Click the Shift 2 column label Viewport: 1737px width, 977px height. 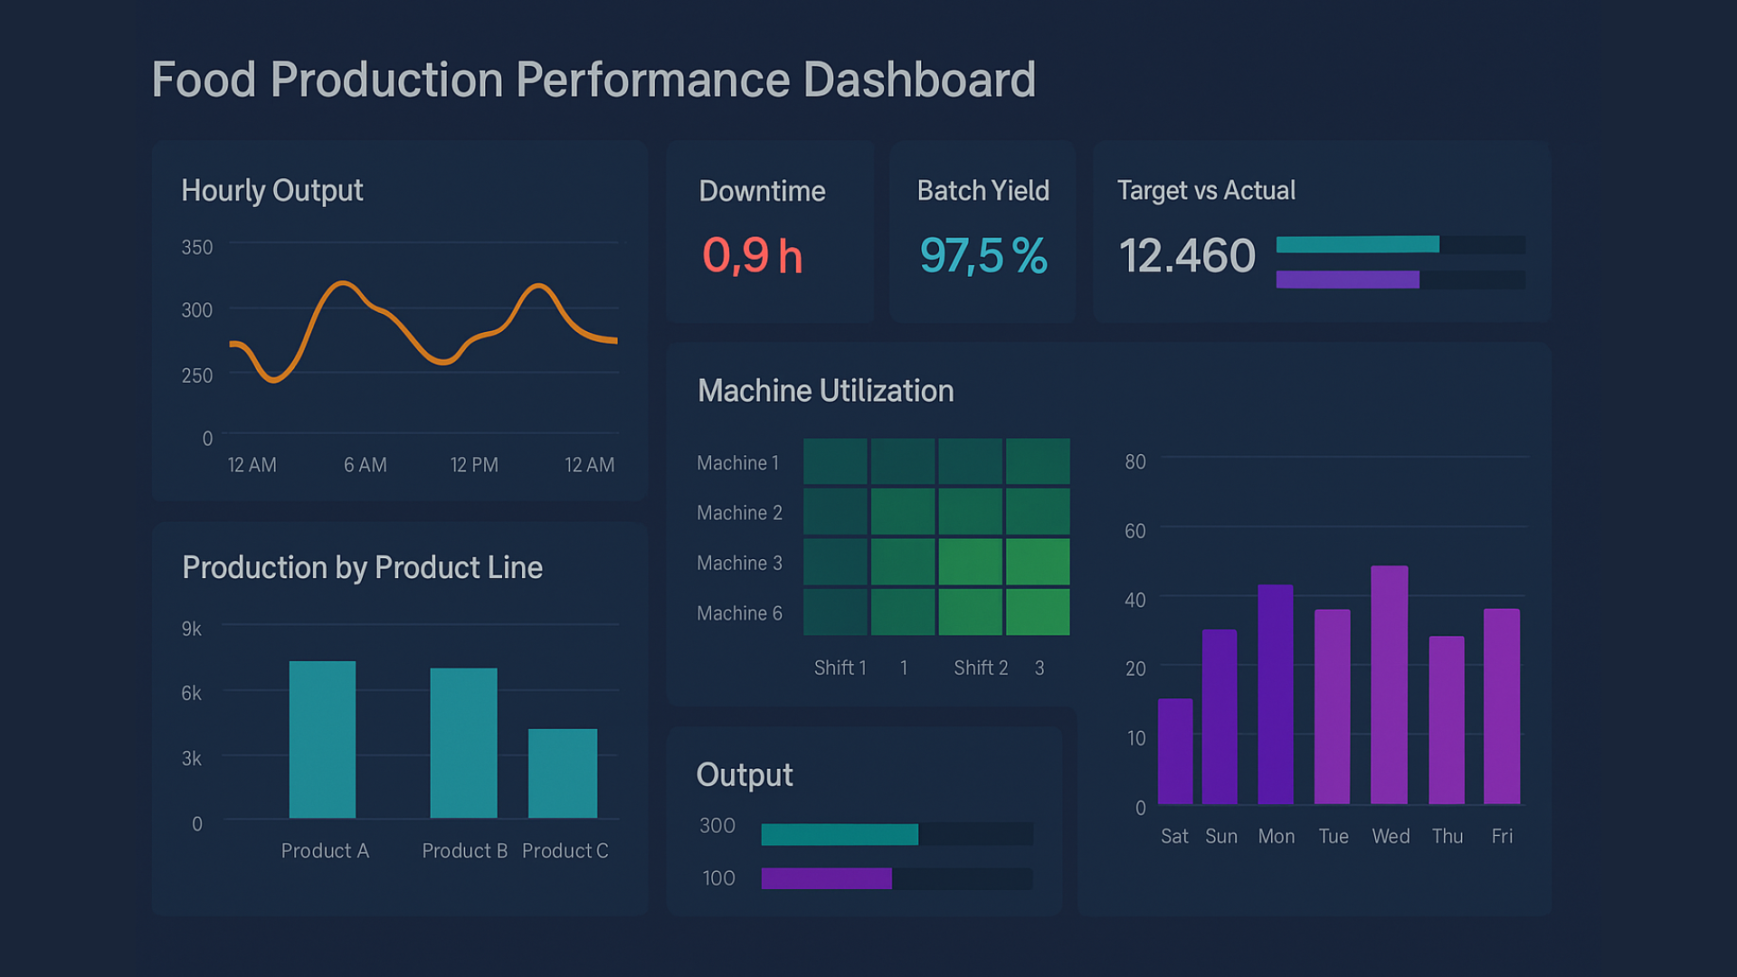[x=981, y=668]
